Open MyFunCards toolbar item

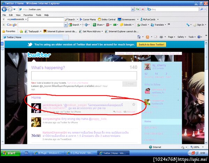(148, 19)
